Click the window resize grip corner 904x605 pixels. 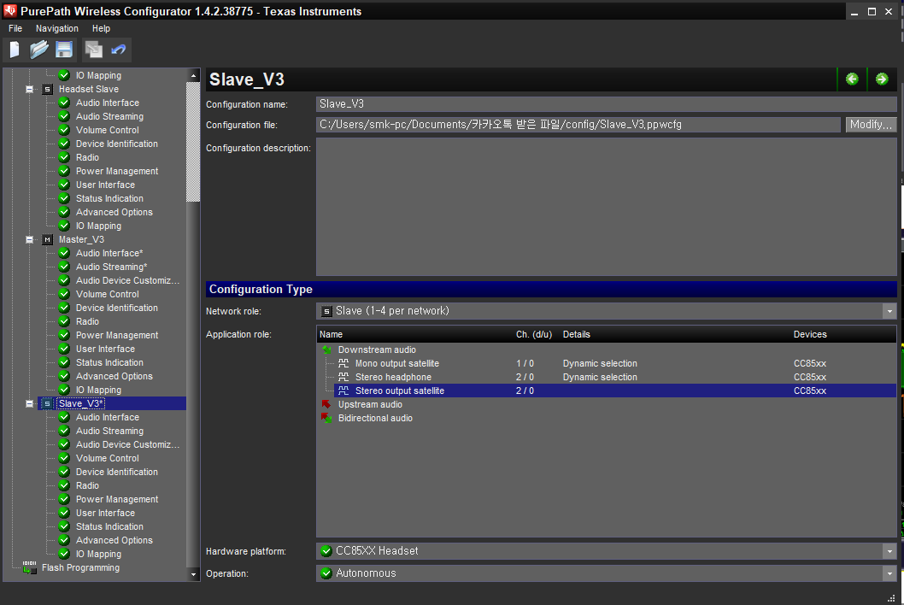point(891,598)
